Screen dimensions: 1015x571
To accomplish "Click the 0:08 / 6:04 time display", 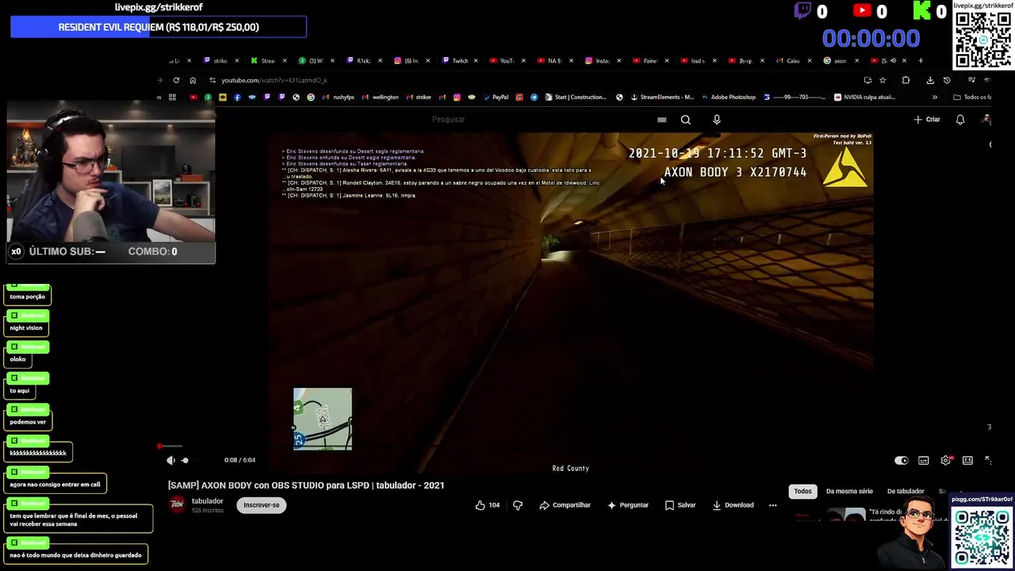I will [x=239, y=460].
